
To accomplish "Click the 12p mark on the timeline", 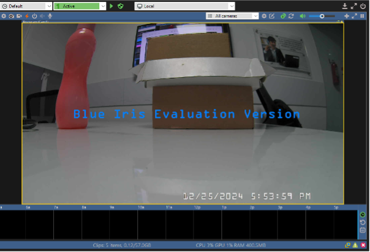I will pos(197,207).
